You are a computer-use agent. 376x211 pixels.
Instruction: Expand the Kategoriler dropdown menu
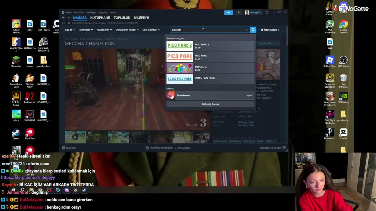pos(104,30)
